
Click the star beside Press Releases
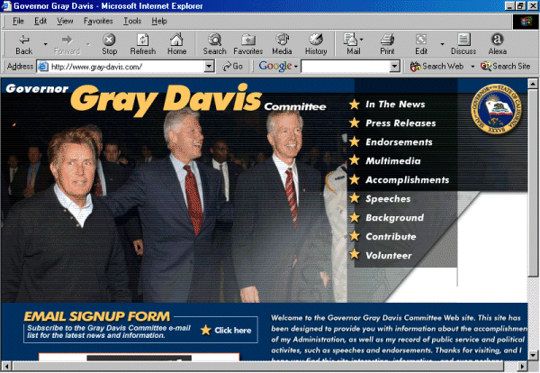[355, 123]
